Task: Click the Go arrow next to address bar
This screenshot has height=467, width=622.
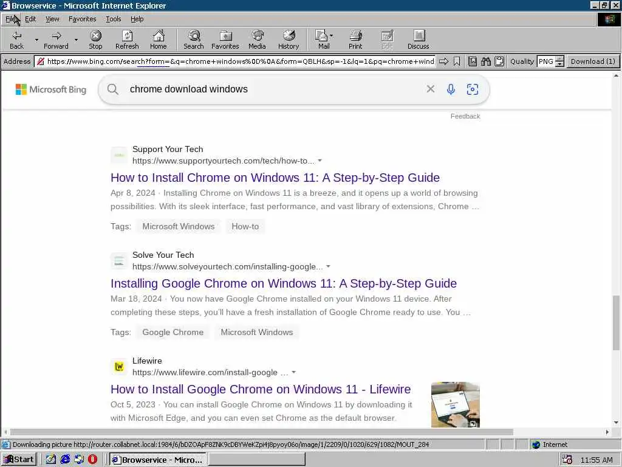Action: 444,61
